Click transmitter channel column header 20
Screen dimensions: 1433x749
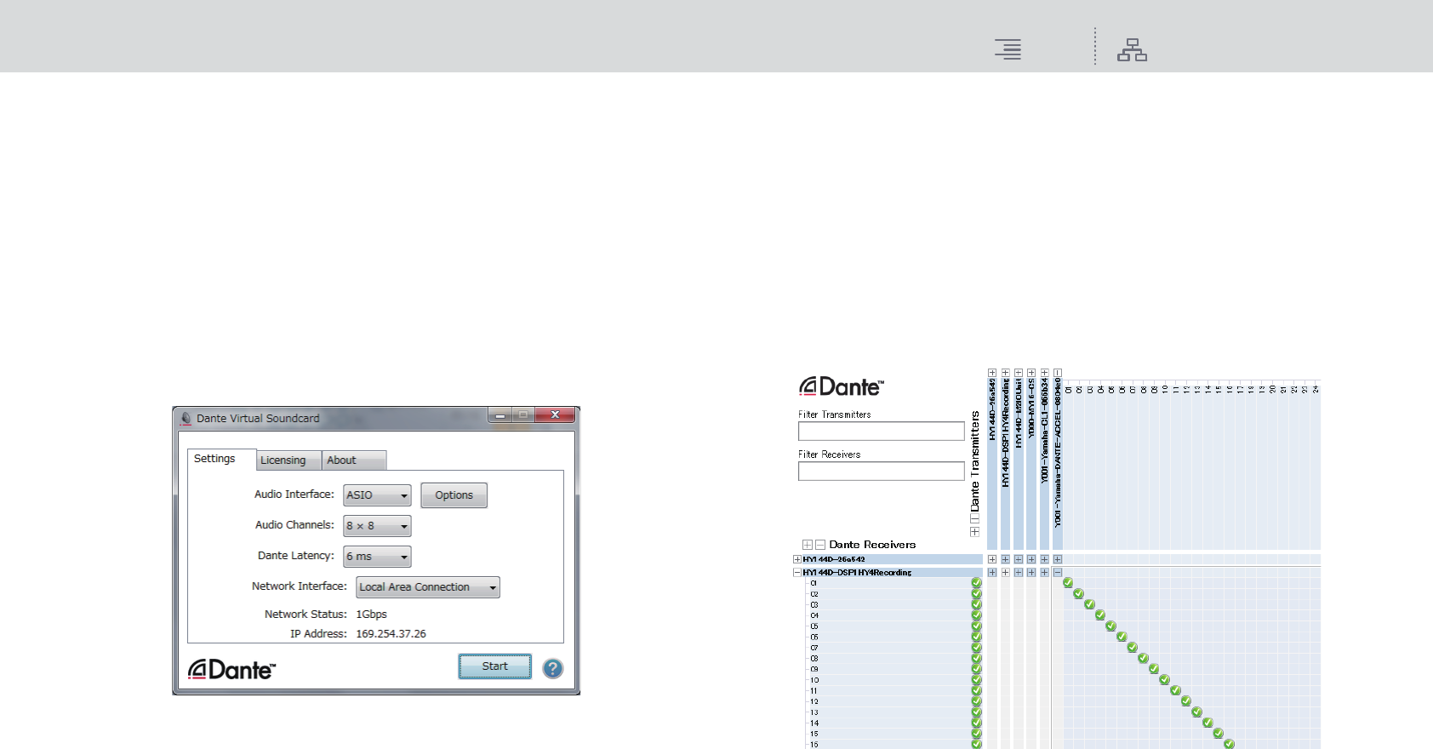[x=1273, y=389]
